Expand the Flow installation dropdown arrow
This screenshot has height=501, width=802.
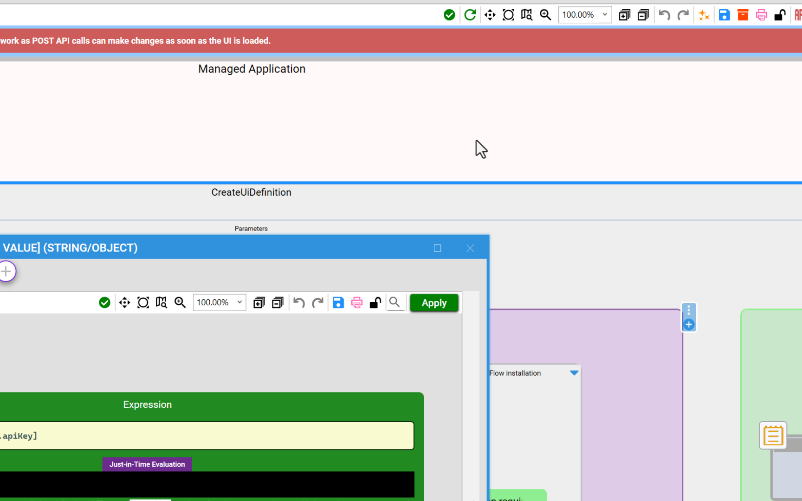coord(574,373)
